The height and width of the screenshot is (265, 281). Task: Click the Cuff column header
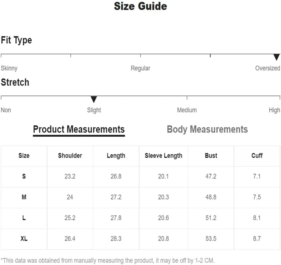[x=257, y=155]
